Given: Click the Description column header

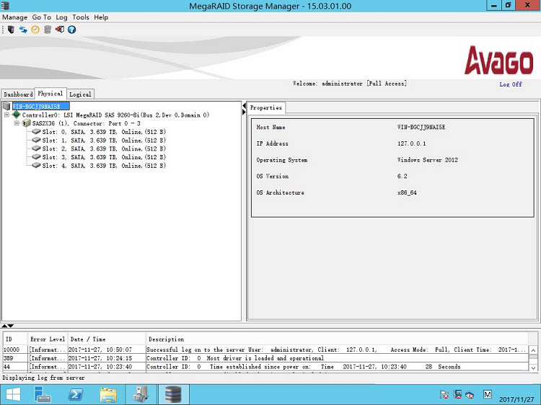Looking at the screenshot, I should 337,339.
